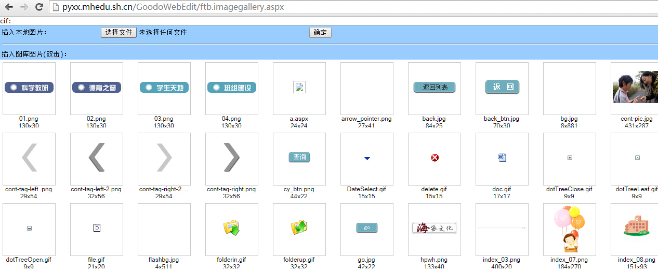Select the back_btn.jpg 返回 thumbnail
658x270 pixels.
(502, 87)
